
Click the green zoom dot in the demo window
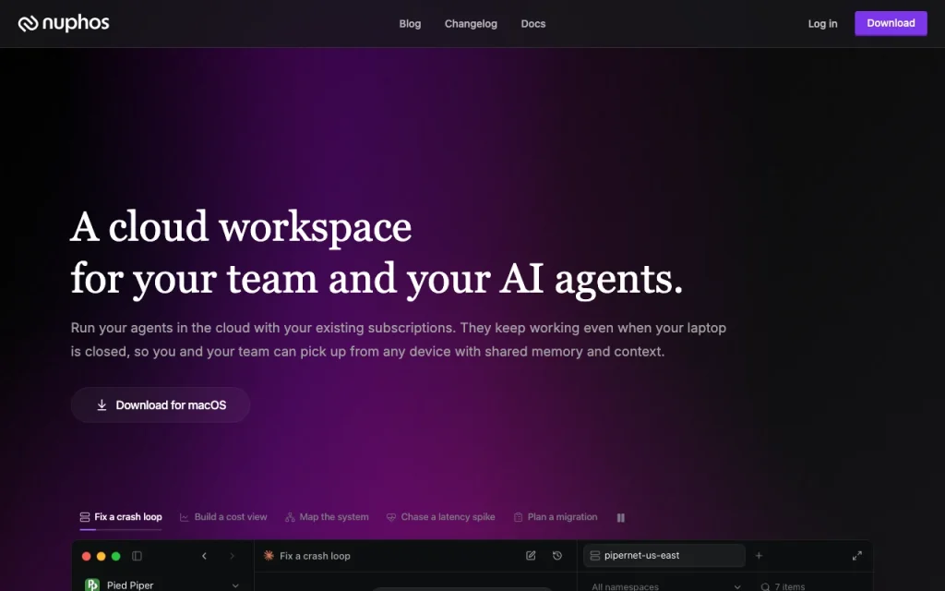115,556
